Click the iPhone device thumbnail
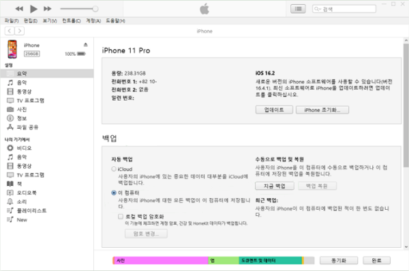This screenshot has height=271, width=409. tap(12, 49)
